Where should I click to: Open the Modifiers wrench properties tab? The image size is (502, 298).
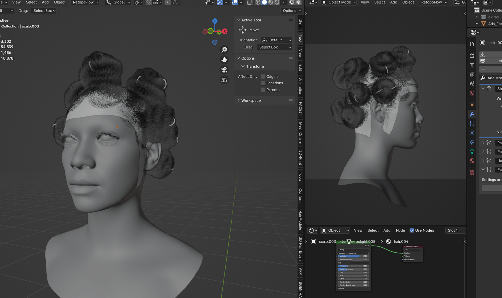(x=472, y=114)
